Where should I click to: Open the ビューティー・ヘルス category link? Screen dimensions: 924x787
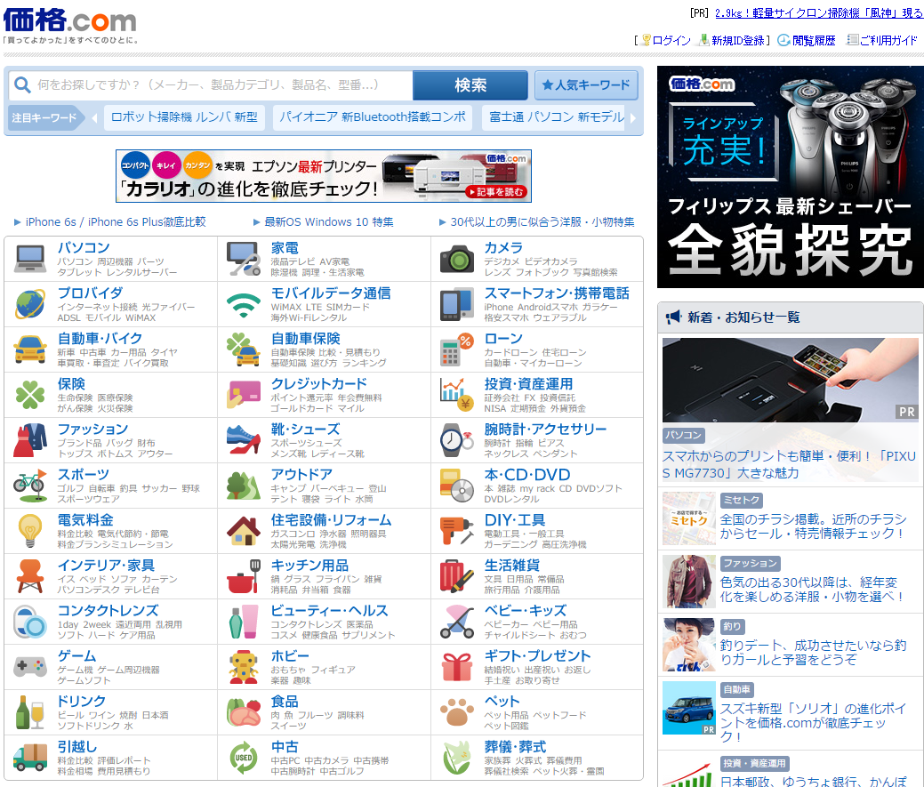(x=329, y=611)
